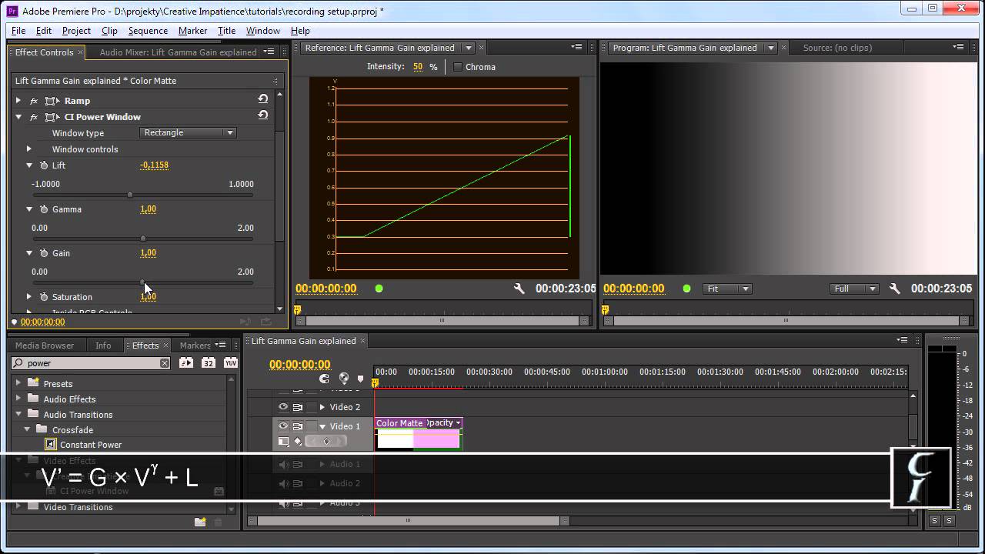Toggle animation stopwatch for Gamma
The width and height of the screenshot is (985, 554).
pos(43,209)
